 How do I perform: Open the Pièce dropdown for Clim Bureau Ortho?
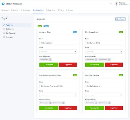coord(104,52)
